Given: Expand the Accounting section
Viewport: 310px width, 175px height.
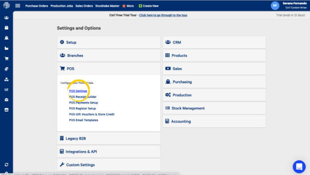Looking at the screenshot, I should pyautogui.click(x=214, y=122).
